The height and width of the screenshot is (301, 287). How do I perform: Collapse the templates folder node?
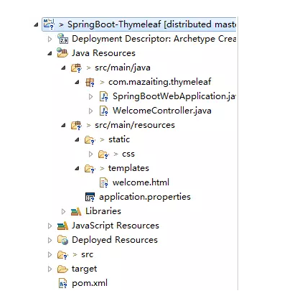77,168
